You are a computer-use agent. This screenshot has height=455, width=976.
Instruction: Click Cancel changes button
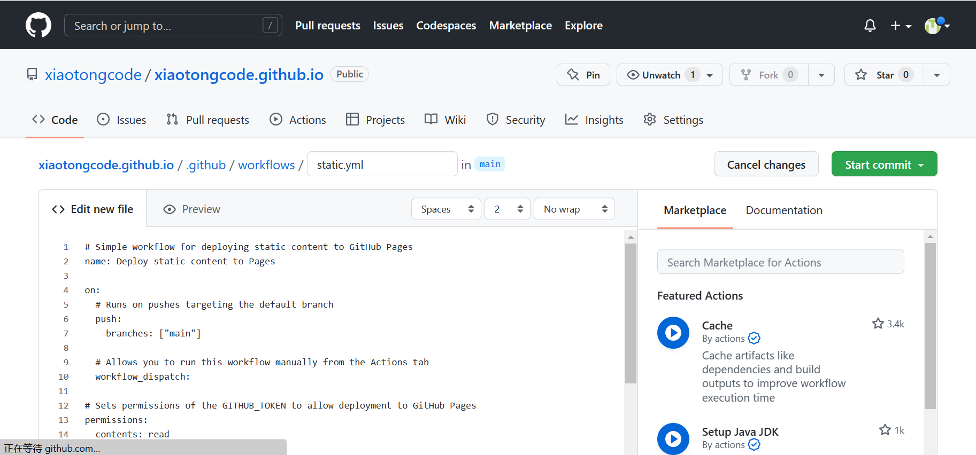tap(766, 164)
